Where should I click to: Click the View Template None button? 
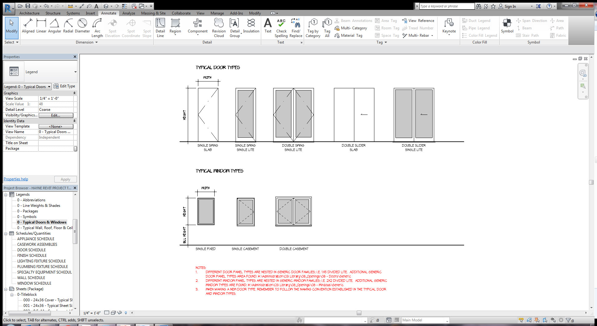click(x=56, y=126)
